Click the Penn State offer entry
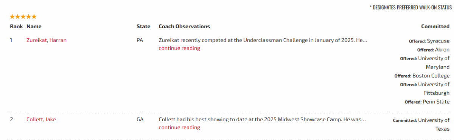The width and height of the screenshot is (454, 140). pyautogui.click(x=427, y=102)
